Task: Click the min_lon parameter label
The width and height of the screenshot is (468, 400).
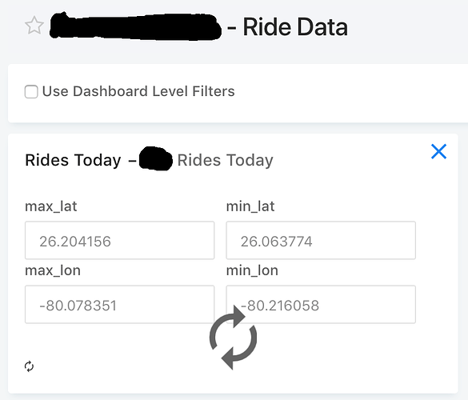Action: click(x=252, y=270)
